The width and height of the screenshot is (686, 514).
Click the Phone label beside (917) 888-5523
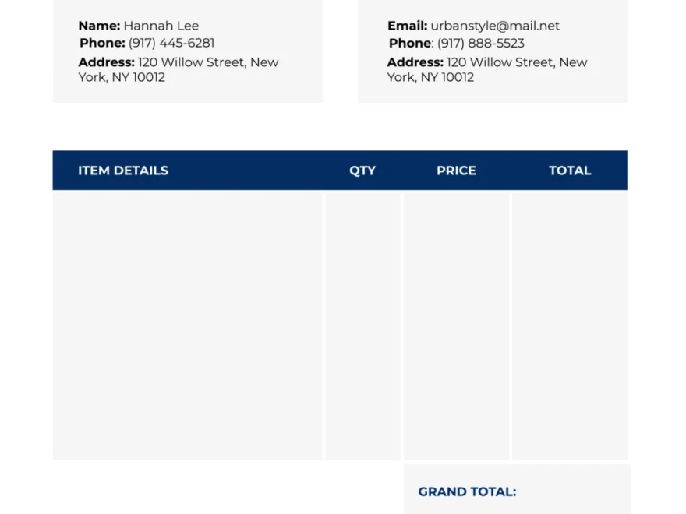click(410, 43)
